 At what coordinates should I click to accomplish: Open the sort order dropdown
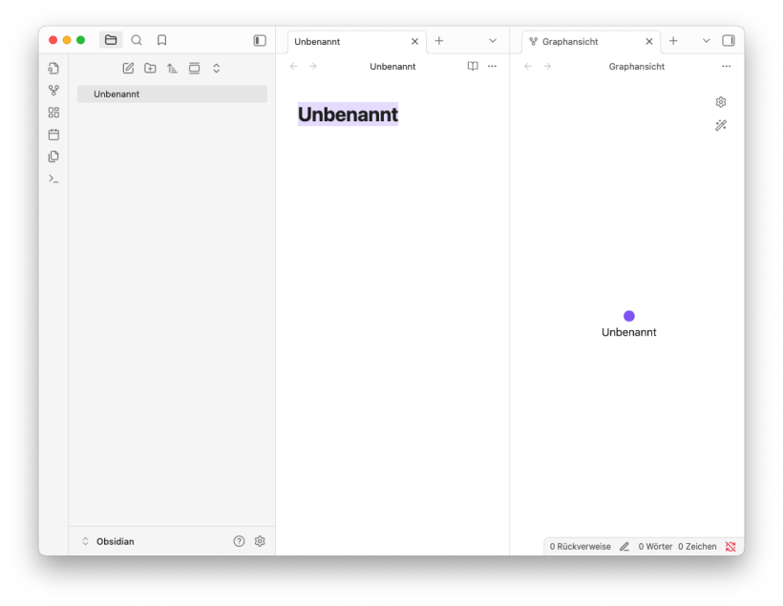[173, 68]
